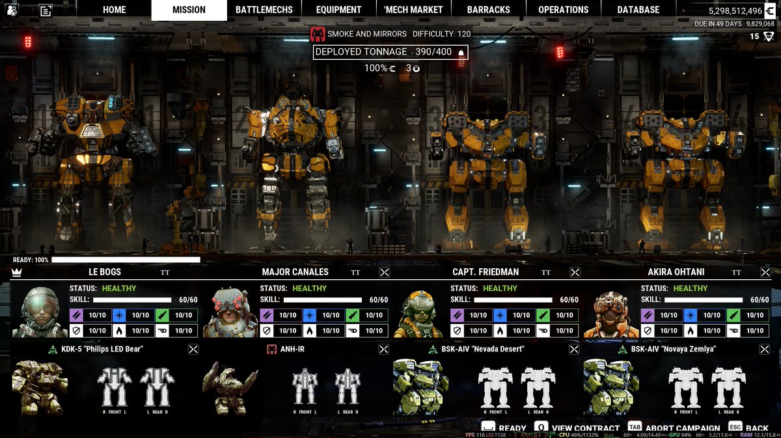
Task: Open the BATTLEMECHS tab
Action: click(264, 10)
